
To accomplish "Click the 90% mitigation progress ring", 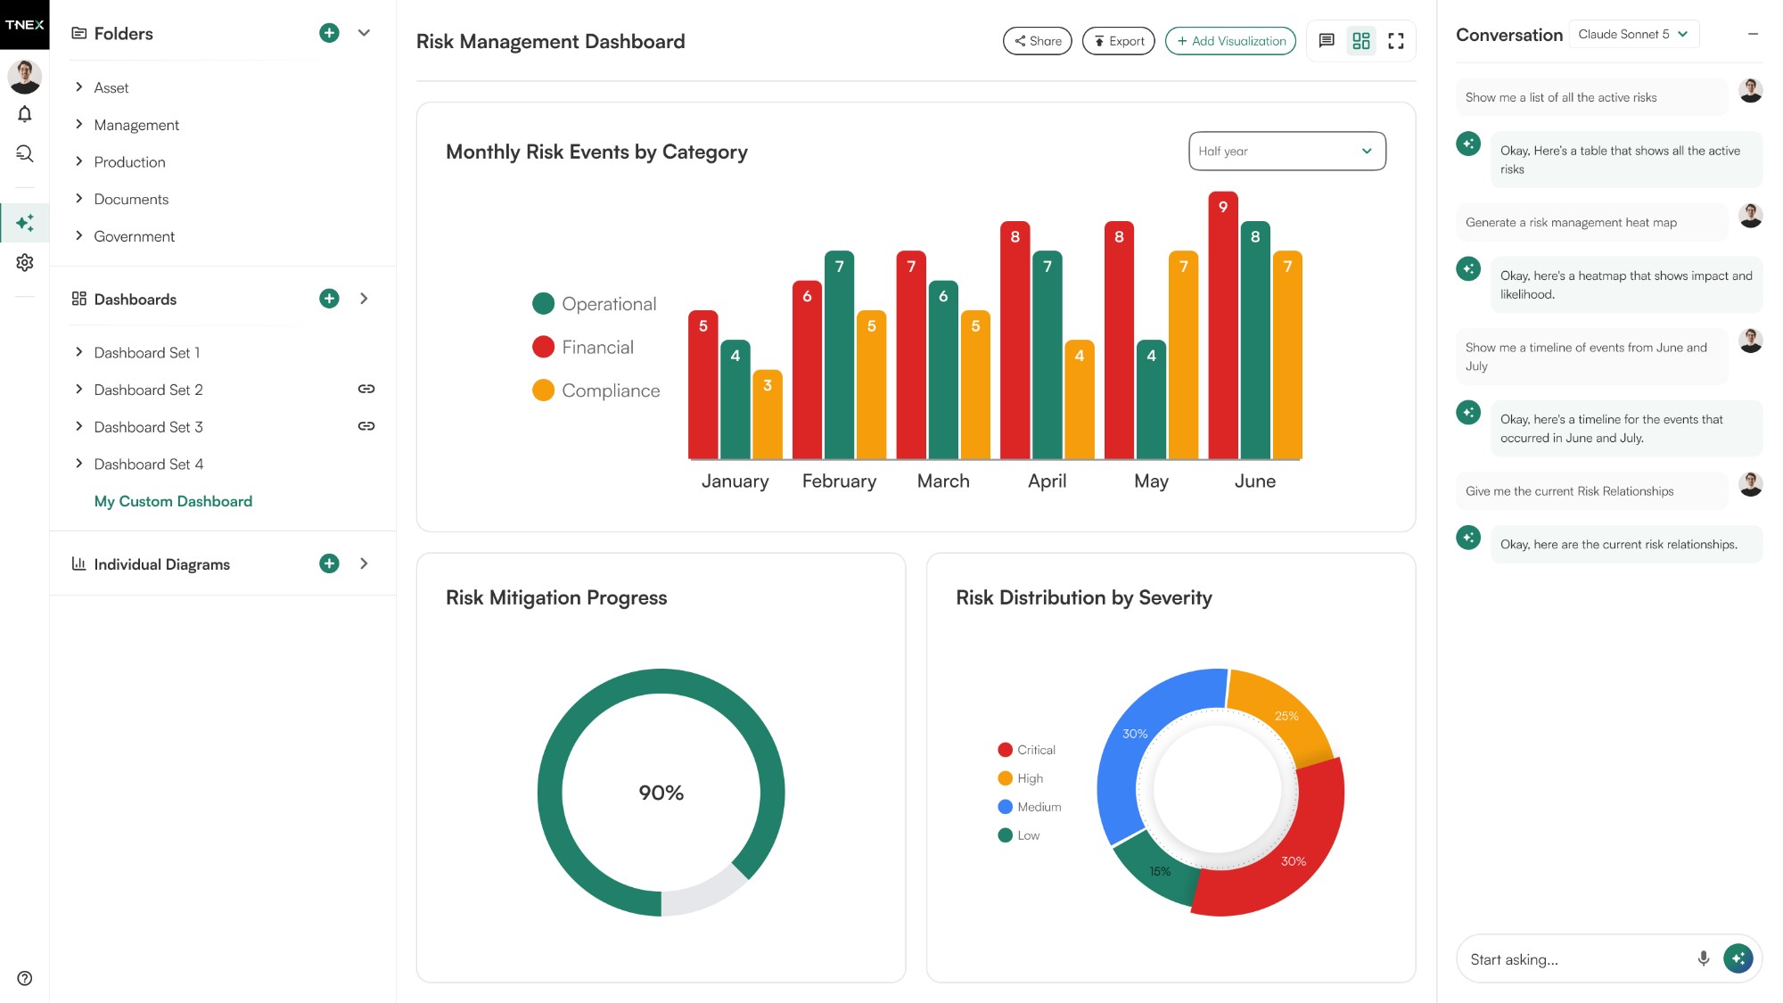I will [x=661, y=793].
